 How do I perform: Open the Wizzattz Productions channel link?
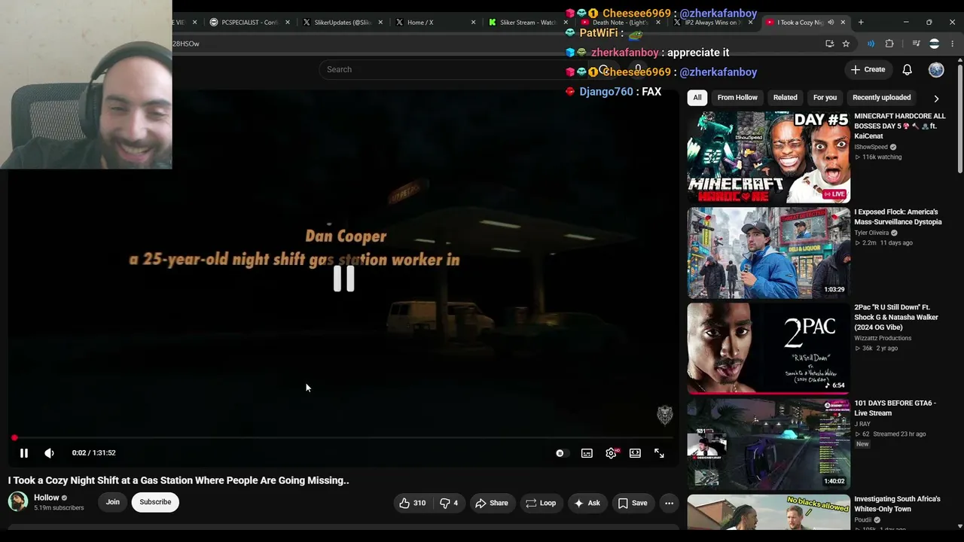coord(883,338)
